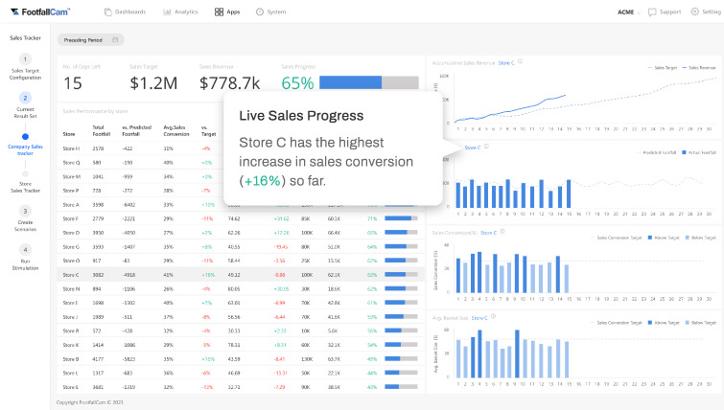This screenshot has height=410, width=724.
Task: Toggle Above Target legend in Basket Size chart
Action: pyautogui.click(x=664, y=323)
